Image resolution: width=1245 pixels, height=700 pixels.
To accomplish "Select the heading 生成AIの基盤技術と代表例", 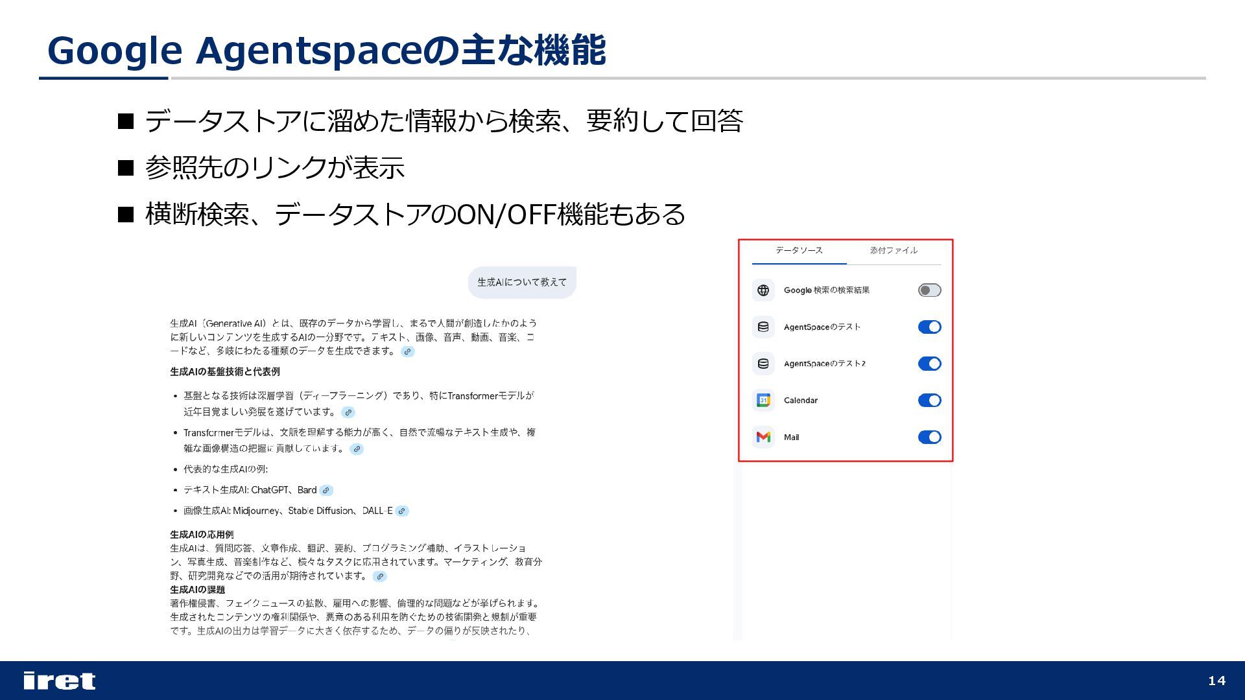I will point(225,372).
